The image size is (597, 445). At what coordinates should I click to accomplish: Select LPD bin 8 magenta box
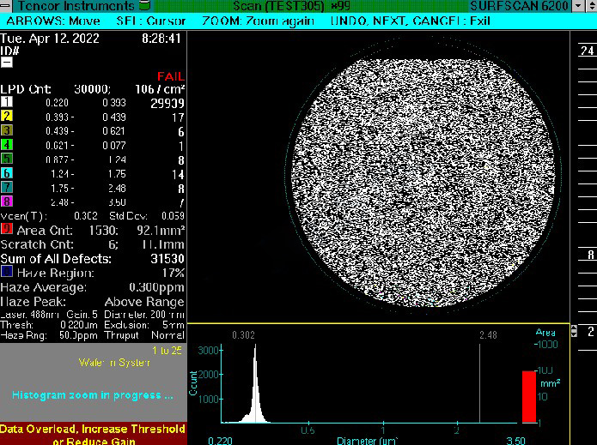tap(6, 201)
